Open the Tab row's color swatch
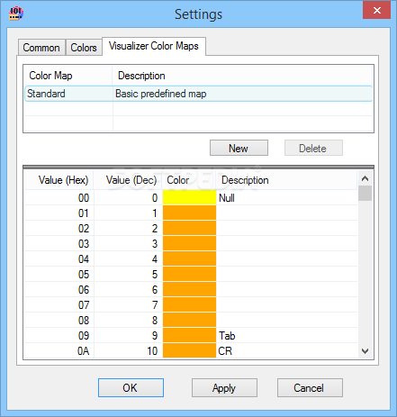This screenshot has width=397, height=417. click(x=189, y=335)
